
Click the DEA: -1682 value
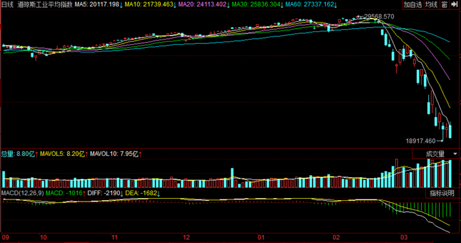click(140, 193)
